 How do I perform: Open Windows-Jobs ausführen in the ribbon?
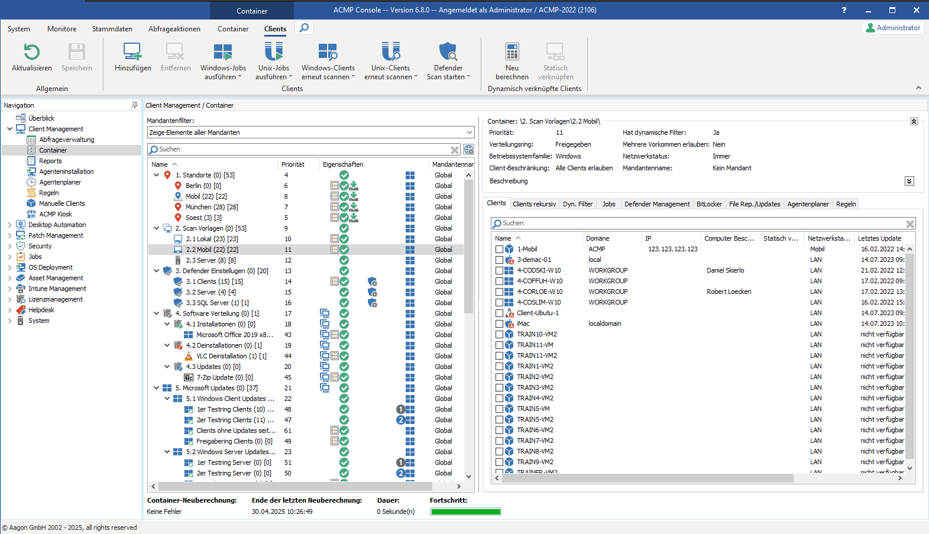point(223,52)
